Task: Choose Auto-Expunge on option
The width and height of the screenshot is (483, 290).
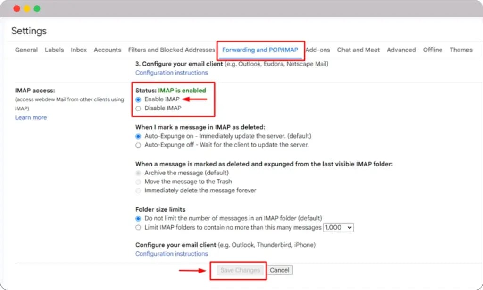Action: click(138, 136)
